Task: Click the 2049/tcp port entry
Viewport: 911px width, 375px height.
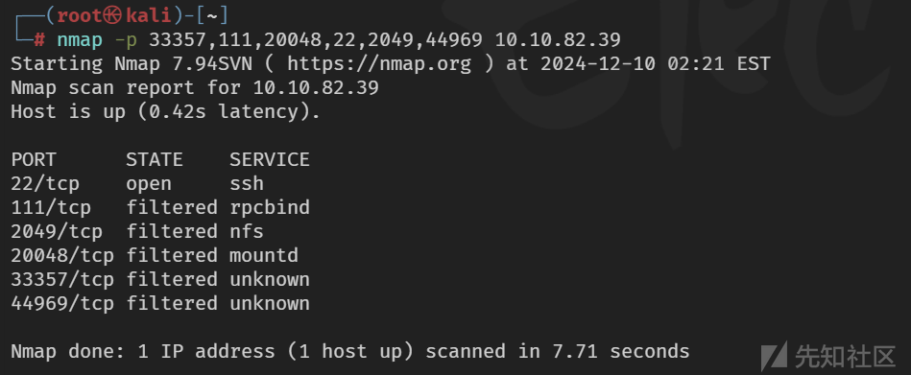Action: click(57, 232)
